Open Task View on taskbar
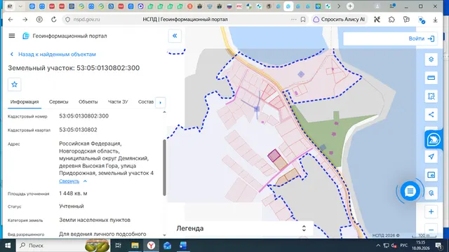This screenshot has height=252, width=449. [x=119, y=246]
